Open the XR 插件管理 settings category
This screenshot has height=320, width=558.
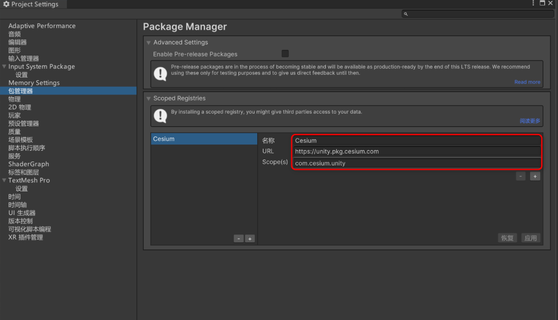[x=26, y=237]
